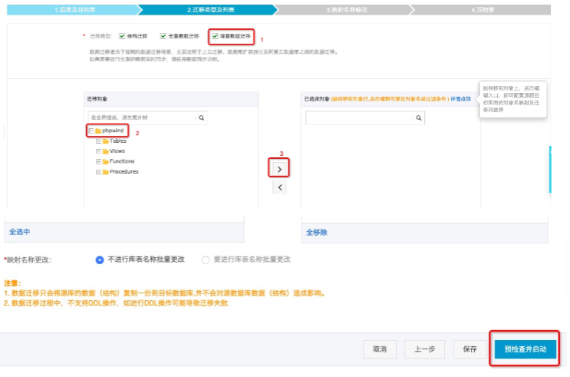Click 预检查并启动 button
The height and width of the screenshot is (377, 570).
tap(526, 349)
